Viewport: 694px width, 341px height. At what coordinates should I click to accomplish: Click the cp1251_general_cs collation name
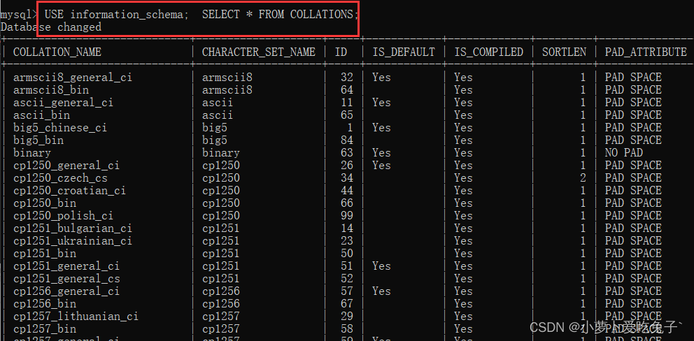tap(66, 279)
